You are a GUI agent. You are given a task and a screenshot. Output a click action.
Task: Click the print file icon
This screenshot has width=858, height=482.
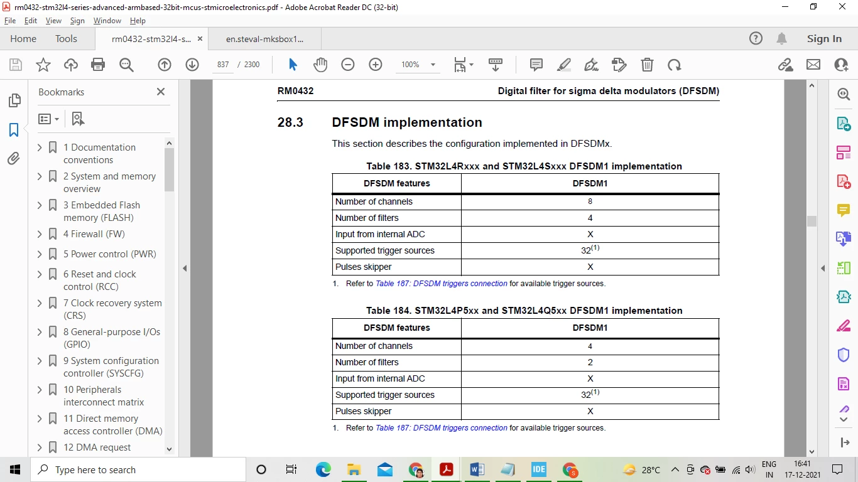pos(98,65)
